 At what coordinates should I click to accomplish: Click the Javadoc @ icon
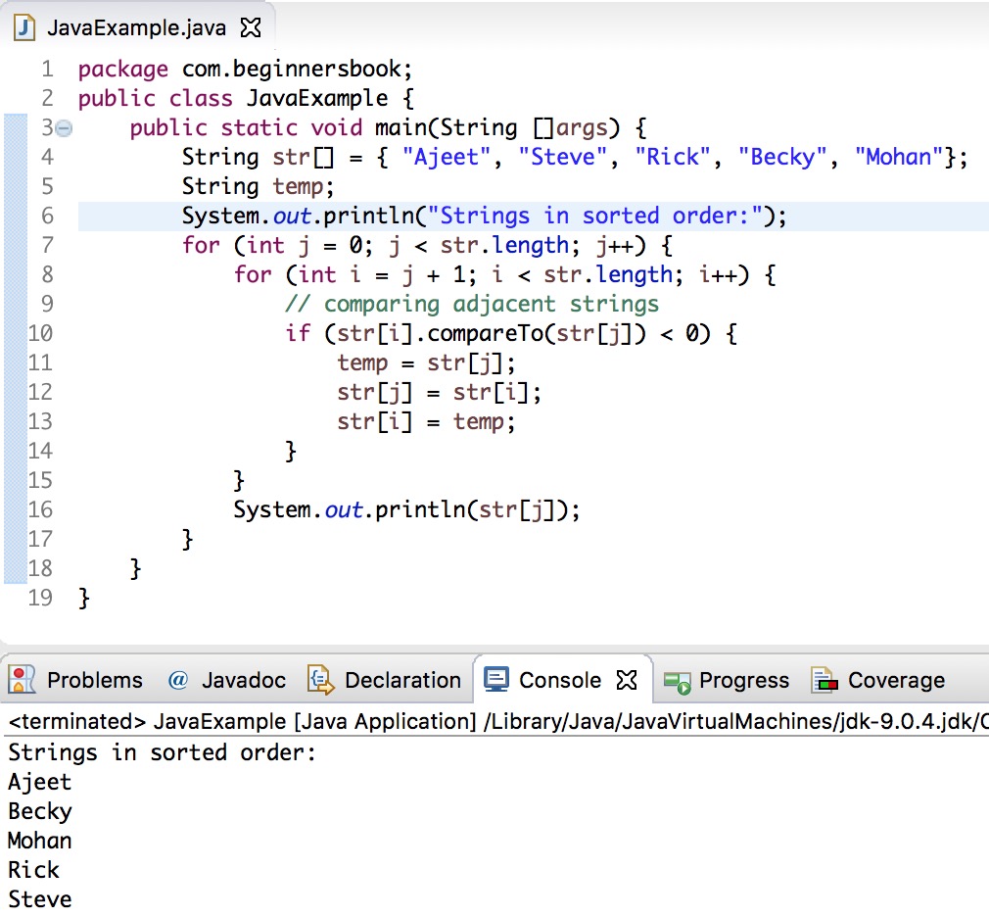[176, 680]
